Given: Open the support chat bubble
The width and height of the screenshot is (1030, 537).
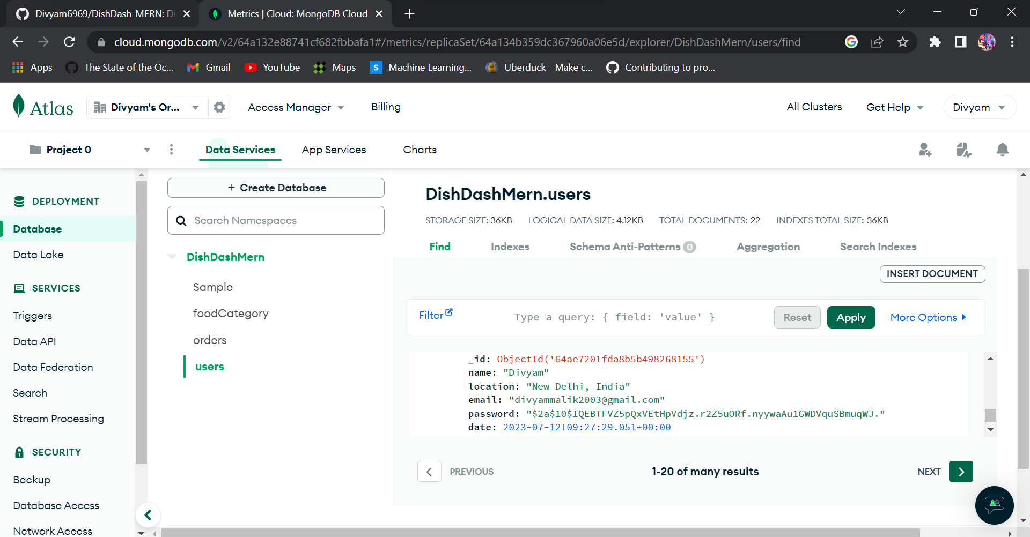Looking at the screenshot, I should coord(994,505).
